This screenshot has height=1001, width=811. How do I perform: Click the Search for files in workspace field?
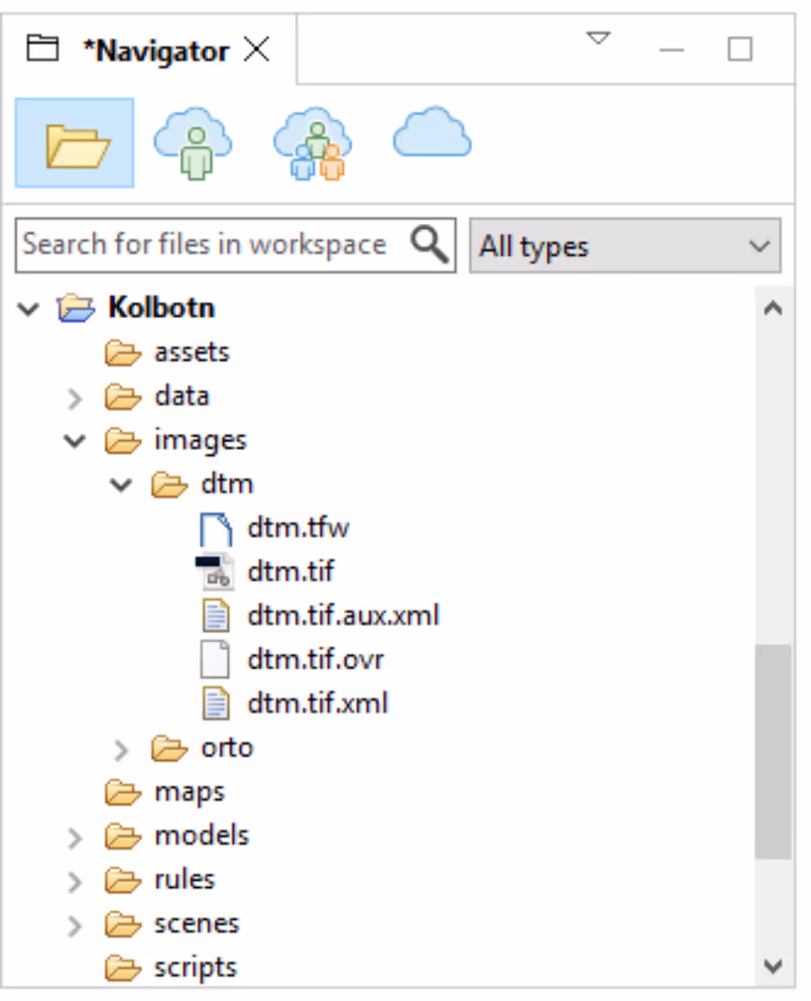tap(235, 244)
